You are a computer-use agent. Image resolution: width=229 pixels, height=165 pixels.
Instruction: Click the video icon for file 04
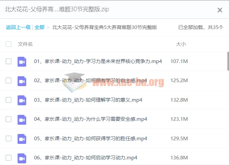pos(22,119)
